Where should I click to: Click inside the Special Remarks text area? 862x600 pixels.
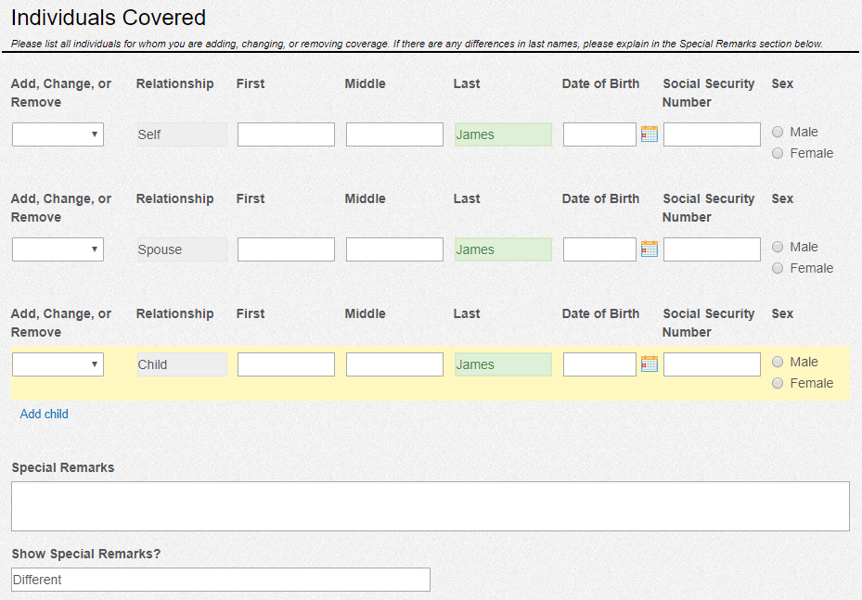click(431, 506)
